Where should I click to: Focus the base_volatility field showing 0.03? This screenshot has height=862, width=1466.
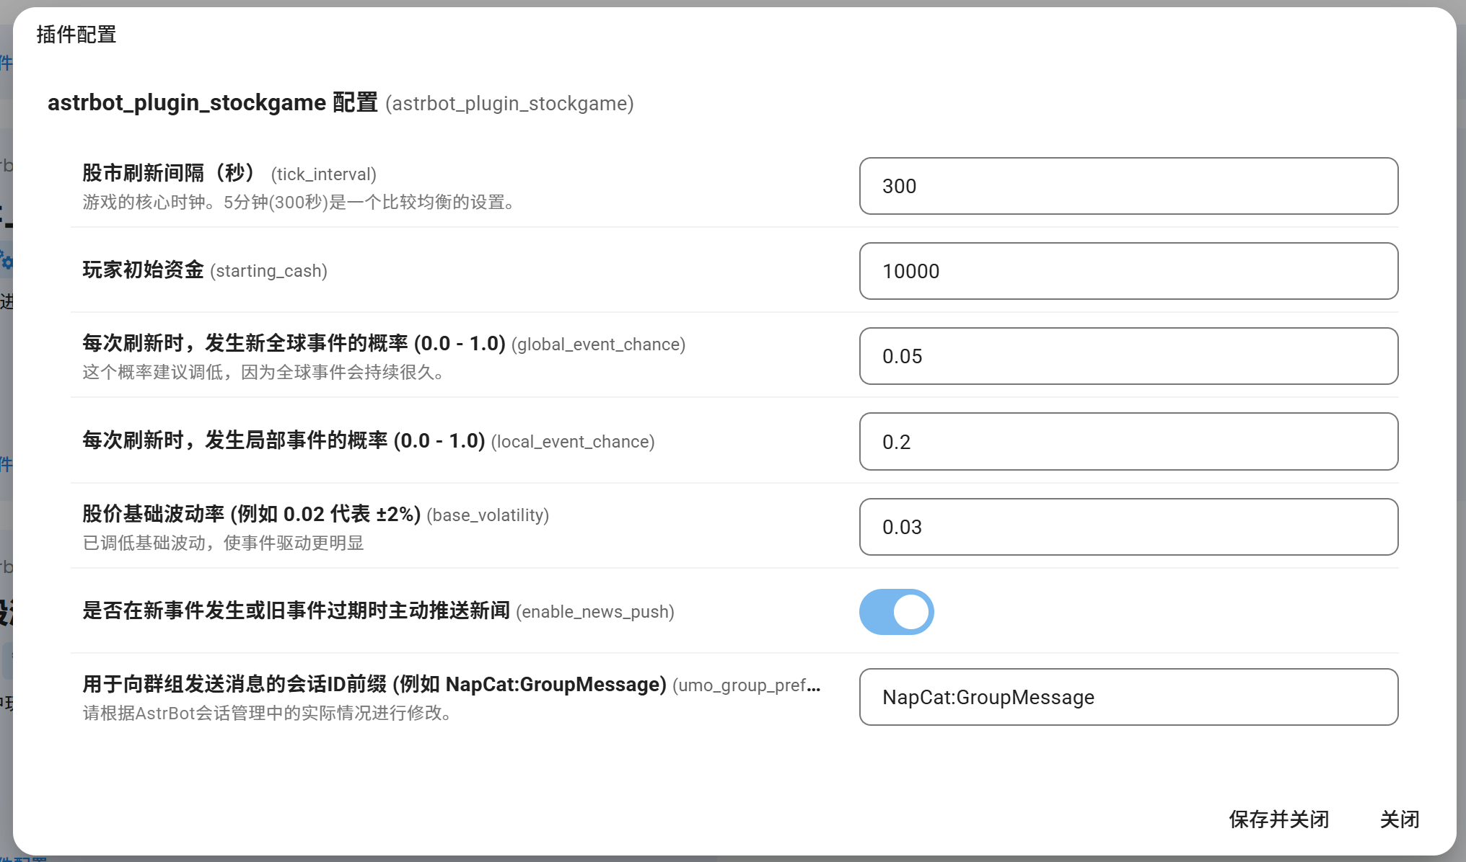[1128, 527]
